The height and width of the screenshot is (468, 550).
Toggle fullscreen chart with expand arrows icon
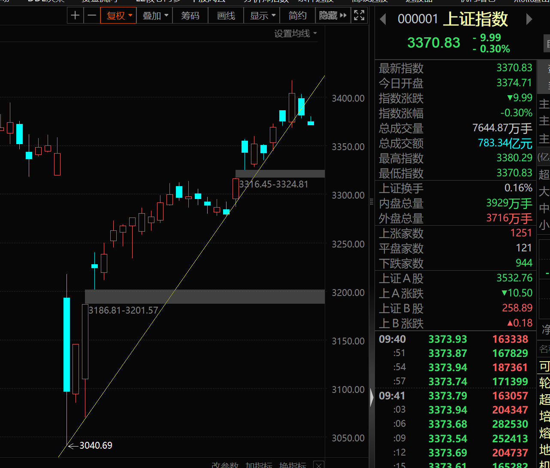tap(359, 15)
